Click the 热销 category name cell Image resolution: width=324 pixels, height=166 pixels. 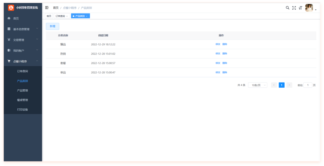coord(63,54)
